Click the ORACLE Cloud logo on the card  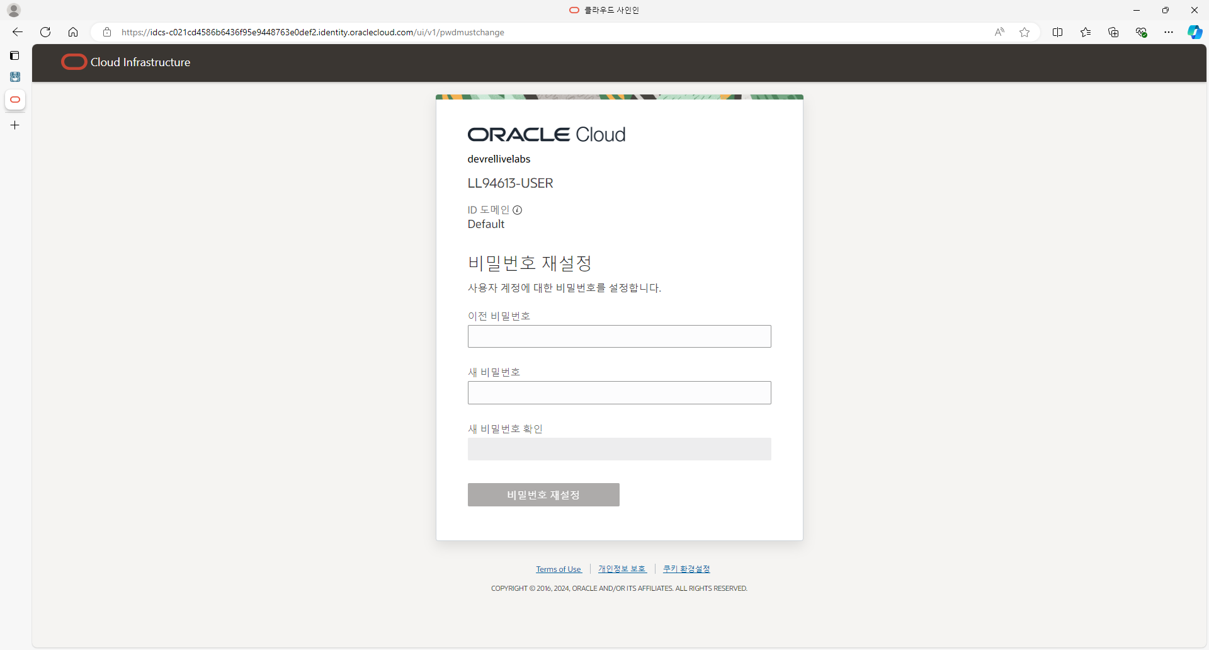(547, 134)
